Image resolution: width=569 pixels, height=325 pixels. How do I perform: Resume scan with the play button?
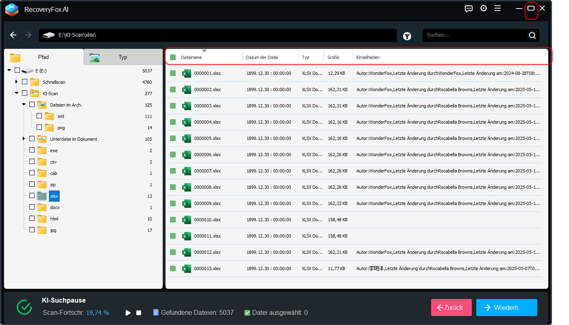tap(128, 313)
